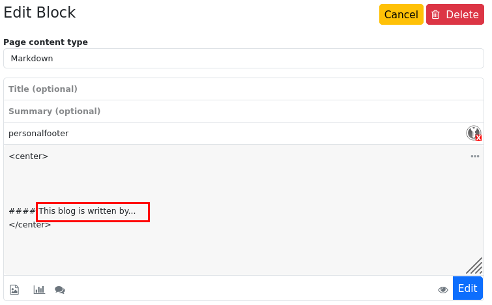Click the personalfooter slug field
Image resolution: width=492 pixels, height=305 pixels.
coord(235,133)
